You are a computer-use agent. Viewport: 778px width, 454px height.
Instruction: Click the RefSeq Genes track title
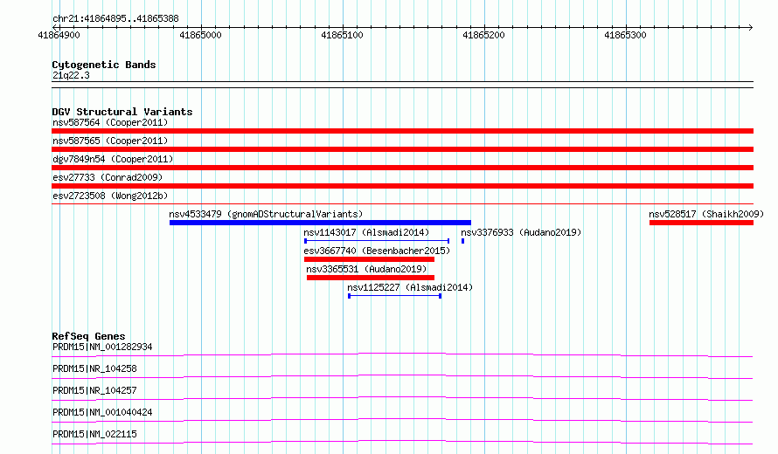[x=88, y=336]
